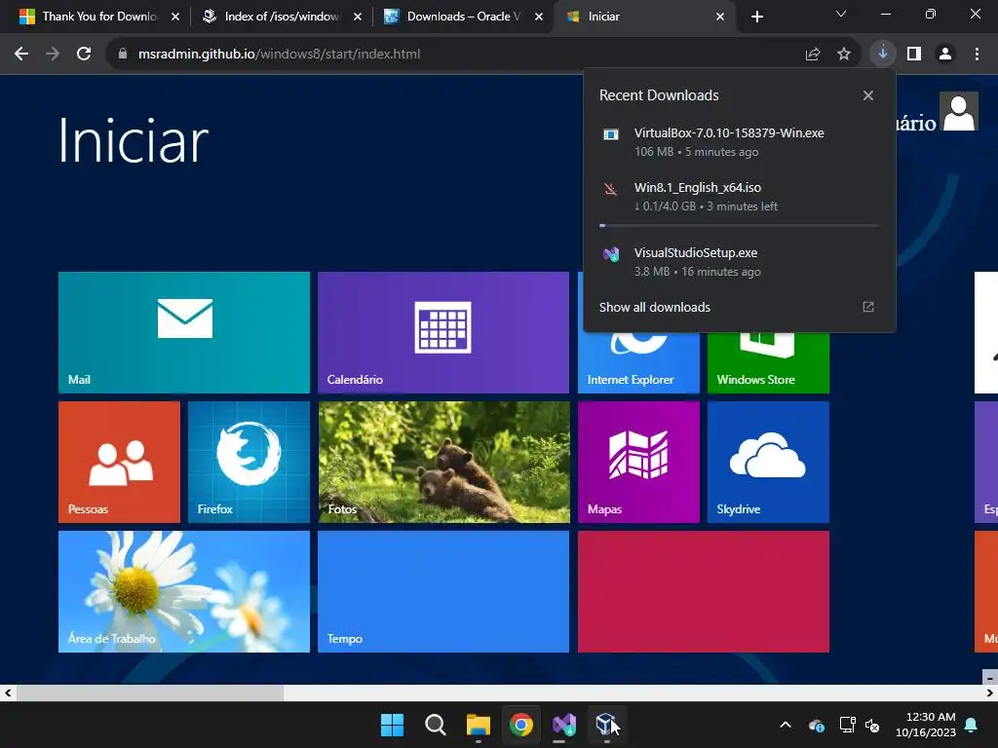
Task: Open the Fotos bear photo tile
Action: [x=443, y=462]
